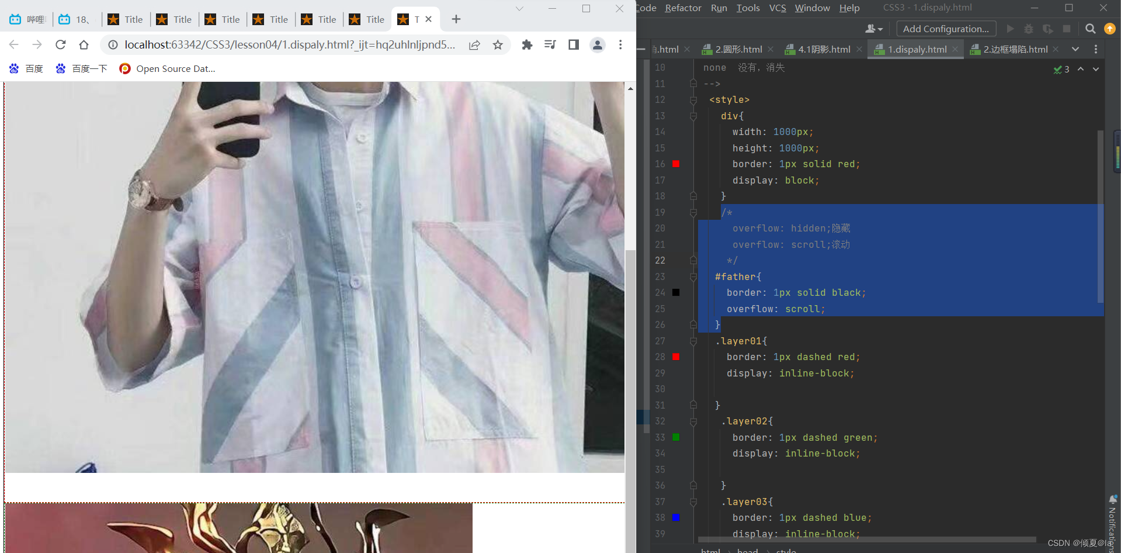Screen dimensions: 1121x553
Task: Toggle Chrome side panel
Action: [x=574, y=45]
